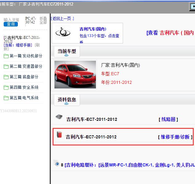The width and height of the screenshot is (195, 184).
Task: Open folder icon for 第三篇 底盘部分
Action: [6, 77]
